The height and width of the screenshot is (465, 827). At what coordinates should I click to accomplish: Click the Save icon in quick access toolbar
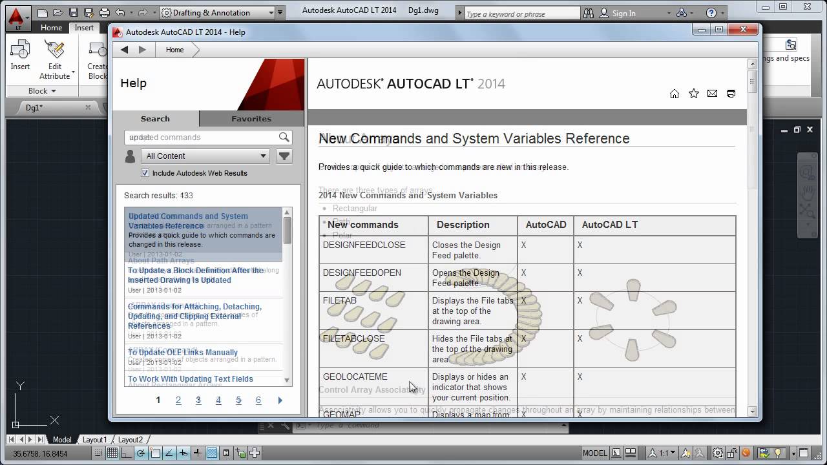click(74, 12)
